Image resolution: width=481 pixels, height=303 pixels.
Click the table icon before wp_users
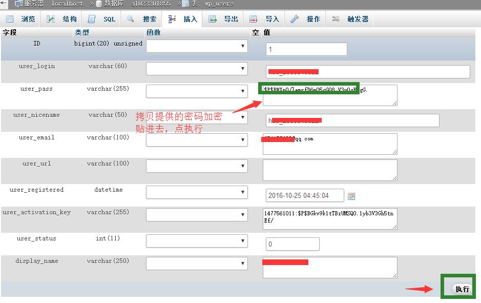coord(185,4)
